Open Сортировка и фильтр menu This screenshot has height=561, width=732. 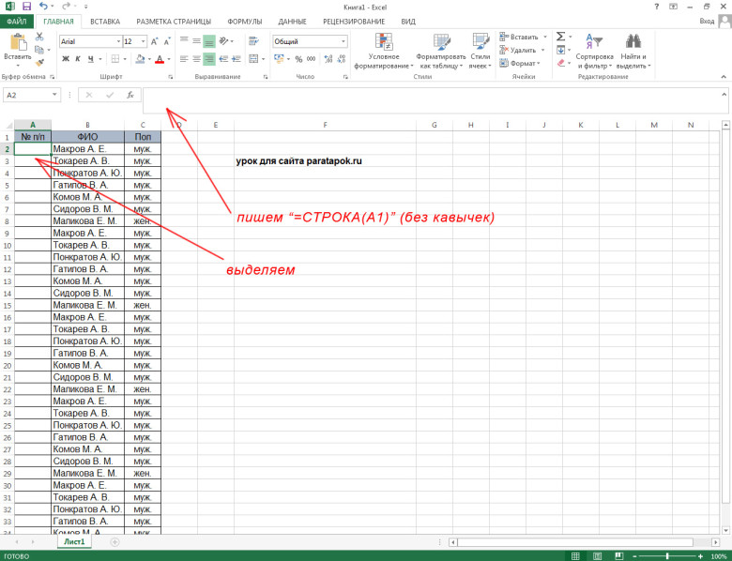tap(594, 51)
